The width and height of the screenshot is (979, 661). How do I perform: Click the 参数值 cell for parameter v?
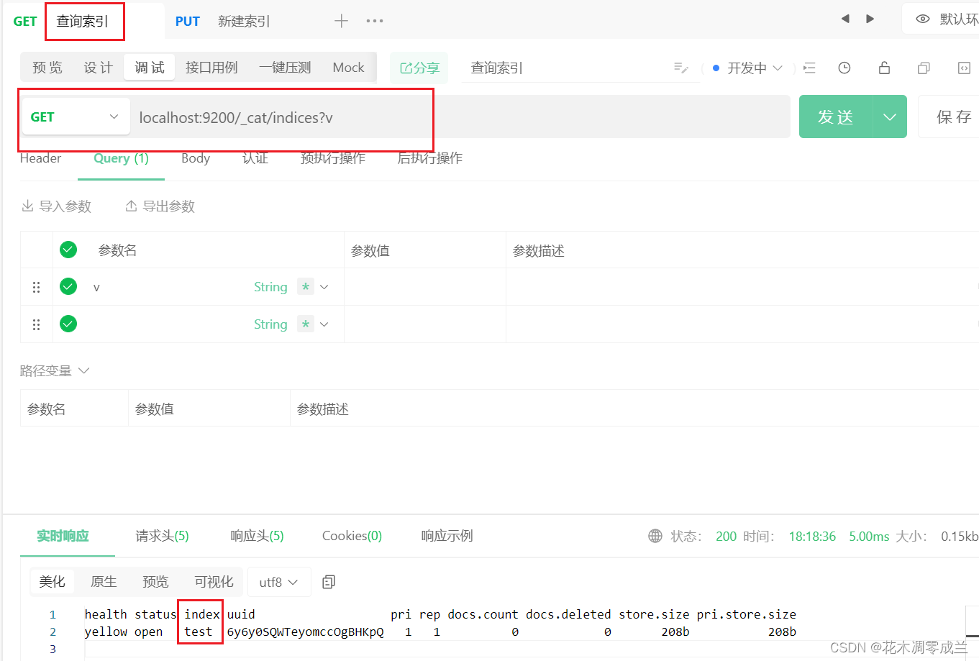point(425,287)
